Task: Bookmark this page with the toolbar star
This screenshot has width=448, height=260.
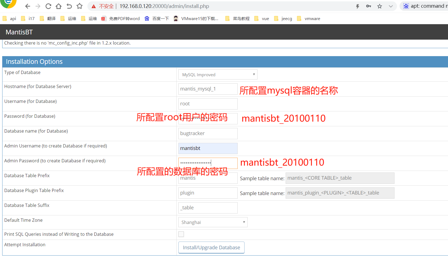Action: click(79, 6)
